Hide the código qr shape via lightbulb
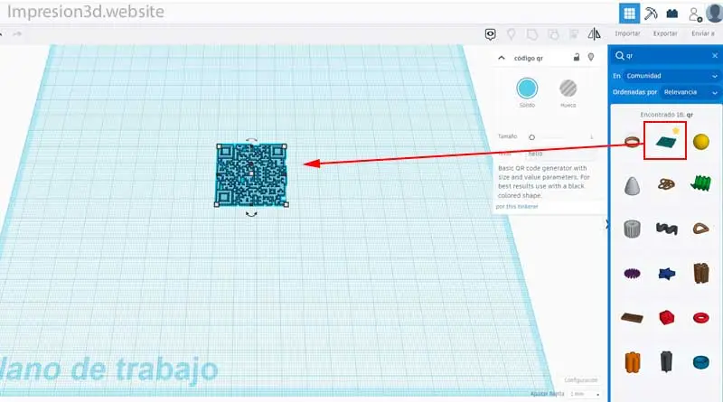Screen dimensions: 723x402 point(591,57)
